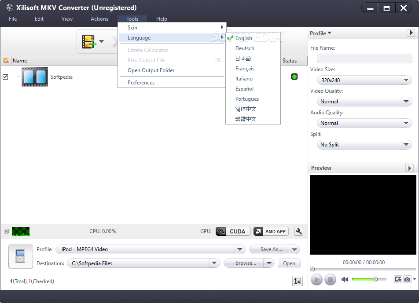Select the Softpedia video thumbnail
This screenshot has height=303, width=419.
[35, 77]
